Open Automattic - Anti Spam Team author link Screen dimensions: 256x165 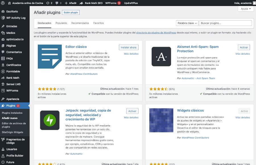click(198, 78)
